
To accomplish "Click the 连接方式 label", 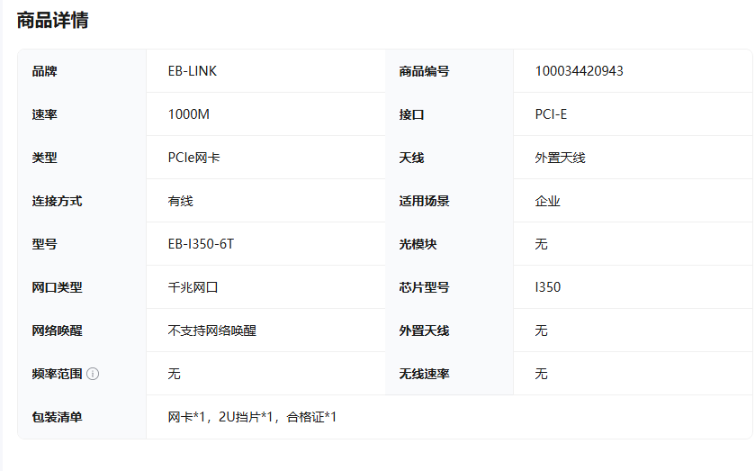I will click(x=57, y=201).
